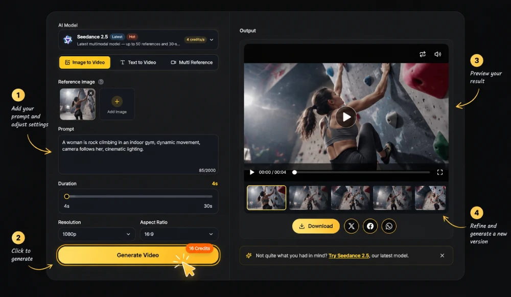
Task: Select the first highlighted output thumbnail
Action: (x=267, y=197)
